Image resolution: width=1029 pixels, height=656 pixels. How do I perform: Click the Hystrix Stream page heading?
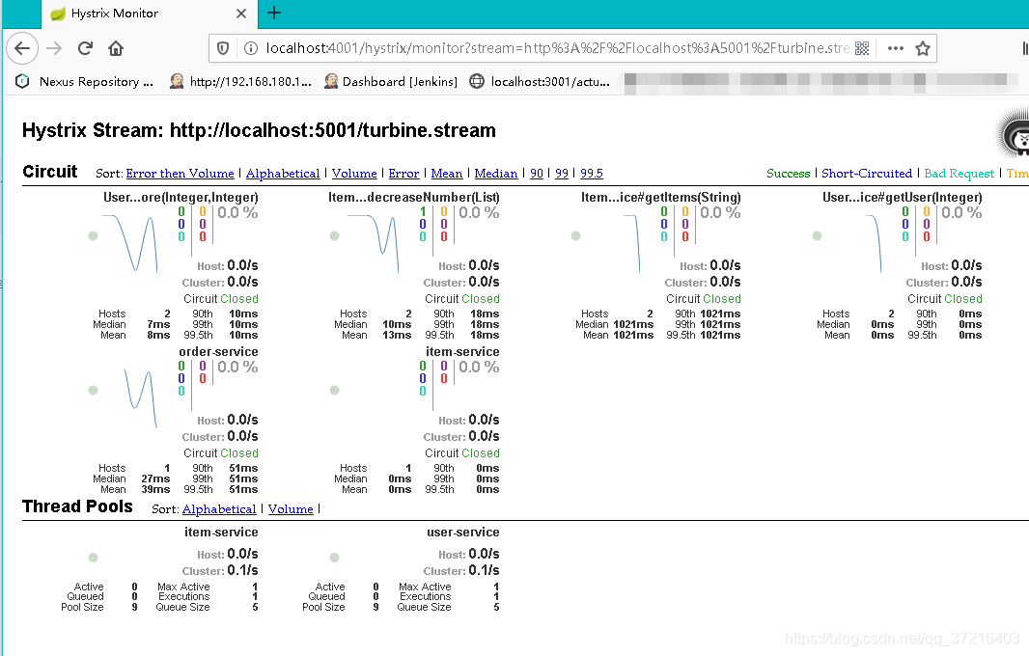pyautogui.click(x=260, y=130)
